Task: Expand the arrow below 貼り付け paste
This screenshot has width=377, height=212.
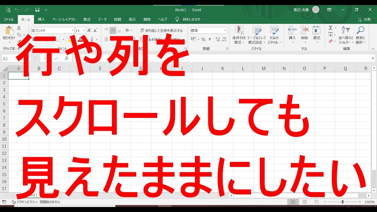Action: point(9,42)
